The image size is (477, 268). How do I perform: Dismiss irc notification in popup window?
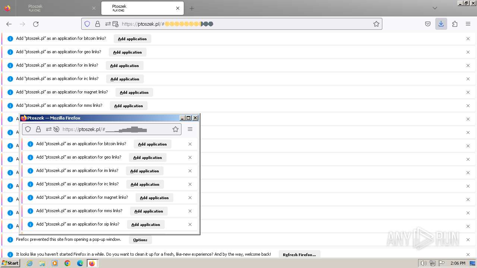point(190,184)
